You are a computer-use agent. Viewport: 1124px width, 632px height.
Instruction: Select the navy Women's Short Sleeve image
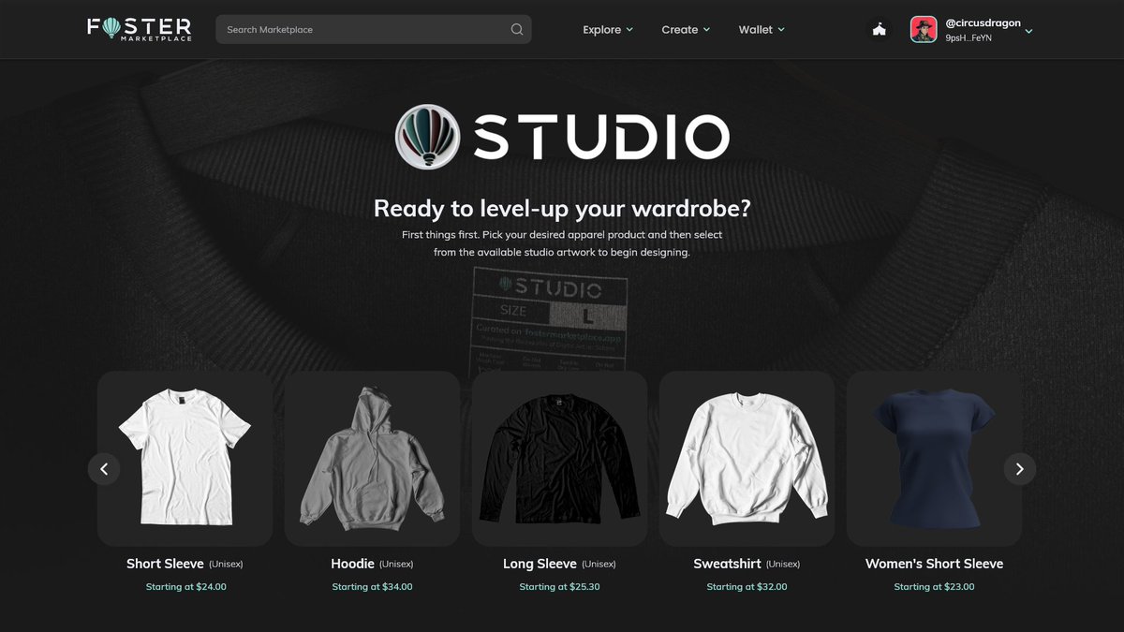click(934, 459)
